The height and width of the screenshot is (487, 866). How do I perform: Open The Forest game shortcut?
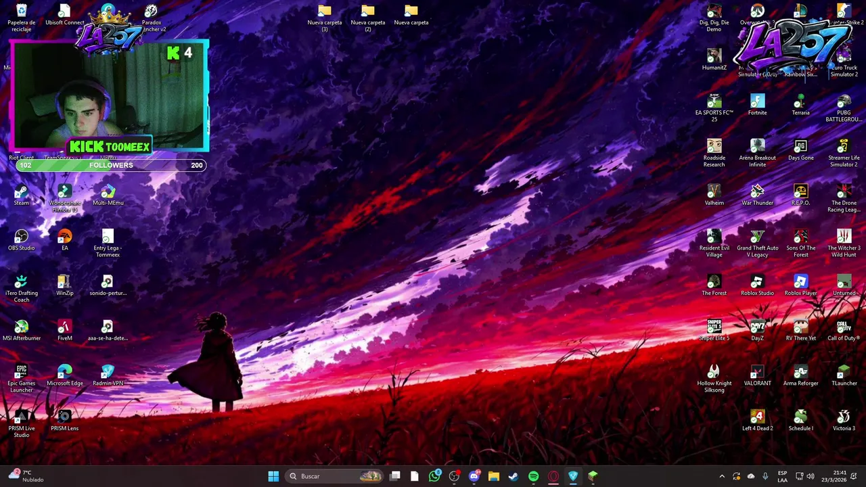click(x=714, y=285)
